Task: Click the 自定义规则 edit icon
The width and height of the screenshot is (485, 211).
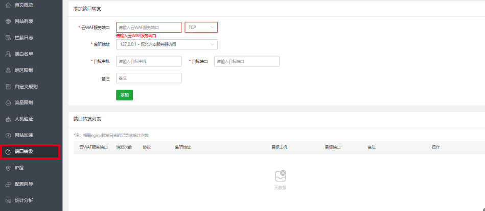Action: click(x=8, y=86)
